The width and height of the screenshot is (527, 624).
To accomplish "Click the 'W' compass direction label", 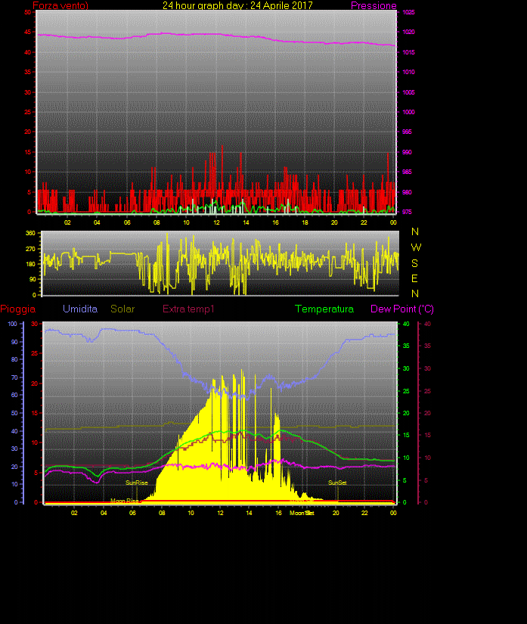I will (x=416, y=247).
